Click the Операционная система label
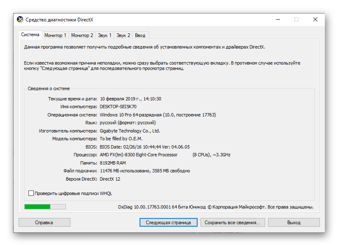The width and height of the screenshot is (338, 246). click(x=72, y=115)
